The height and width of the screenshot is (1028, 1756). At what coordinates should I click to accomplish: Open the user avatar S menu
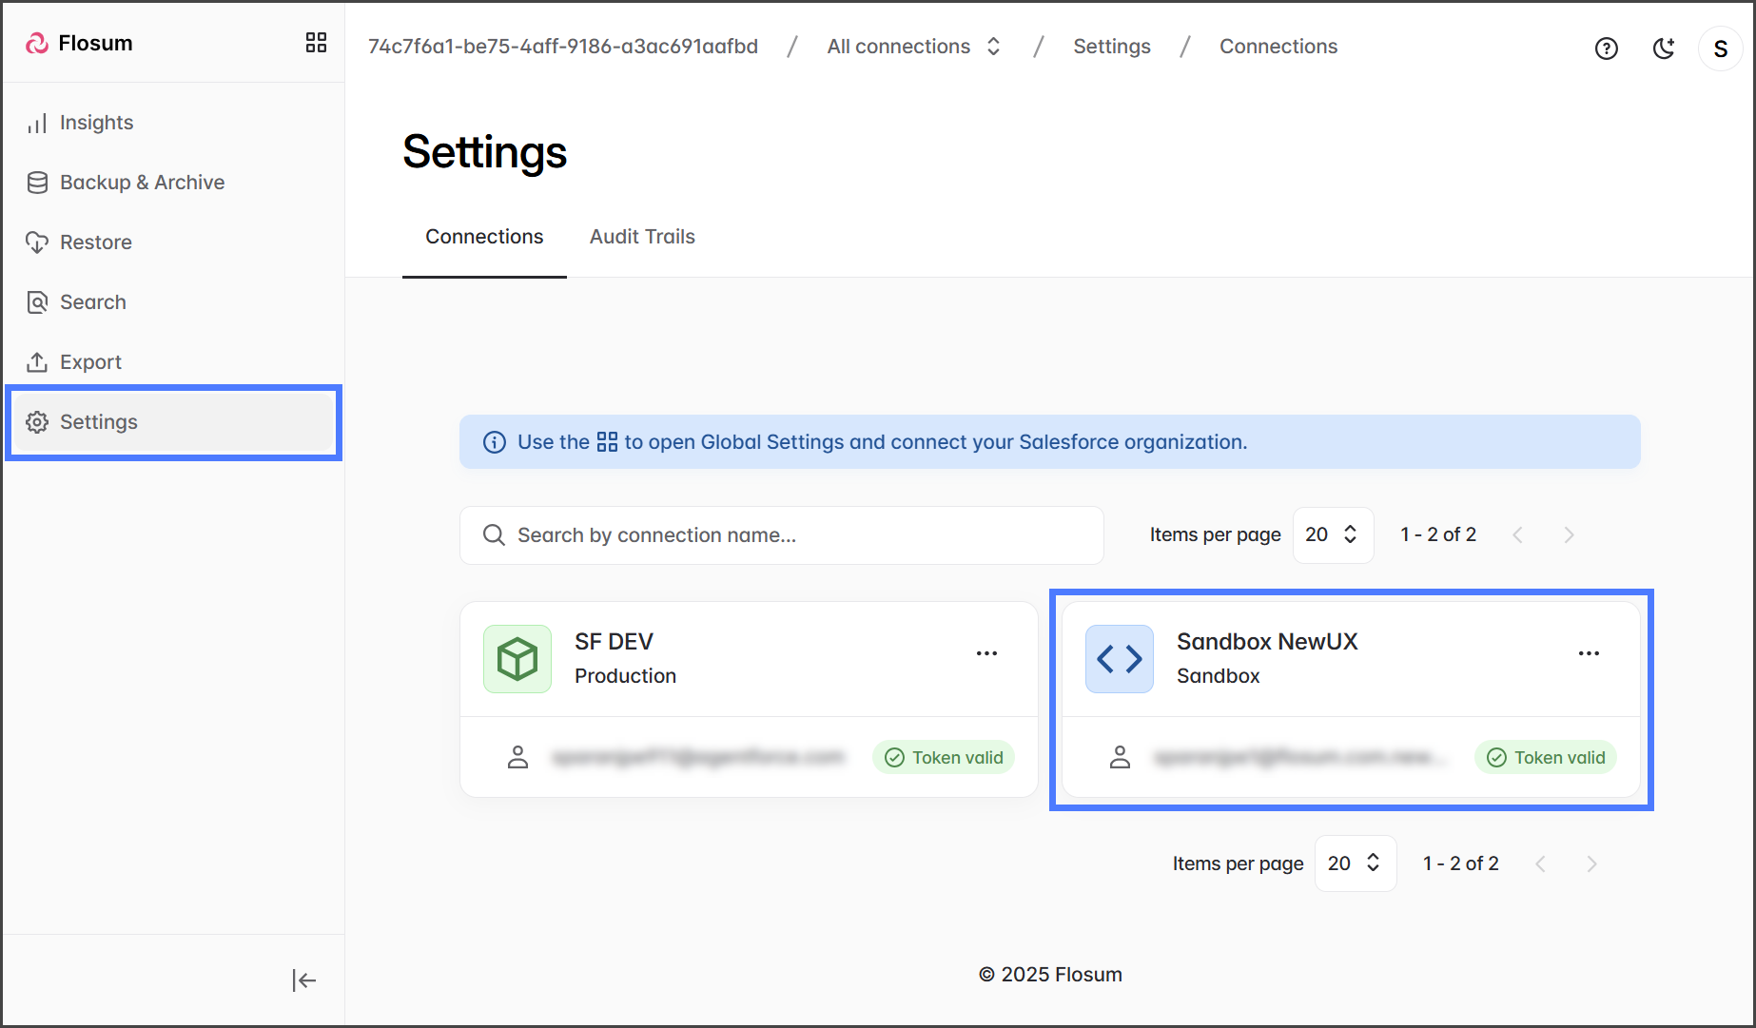(x=1720, y=48)
